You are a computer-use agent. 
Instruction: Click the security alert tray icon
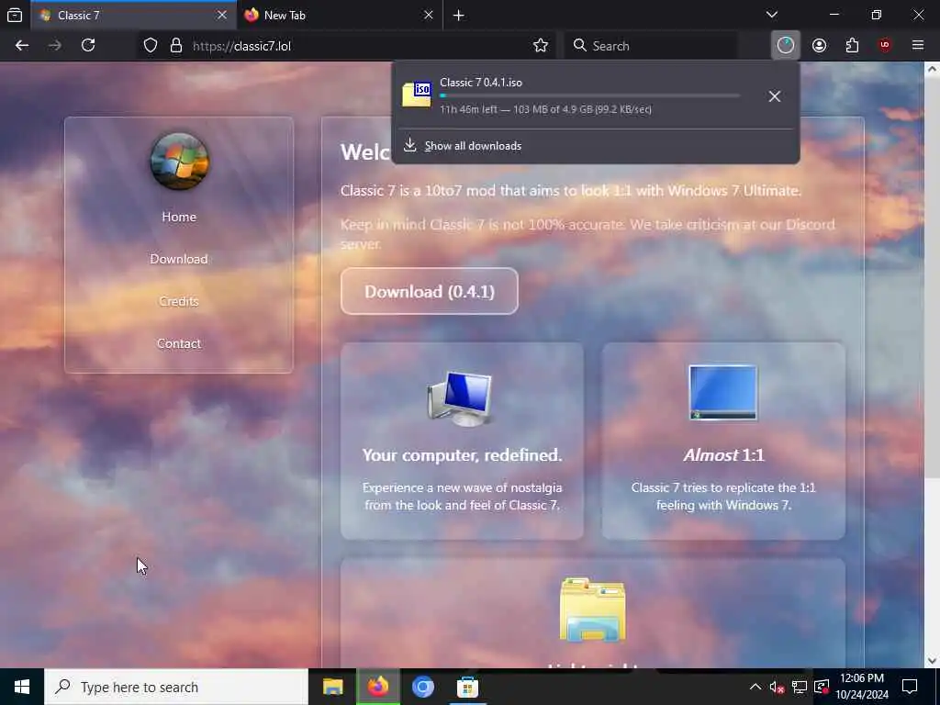[822, 687]
